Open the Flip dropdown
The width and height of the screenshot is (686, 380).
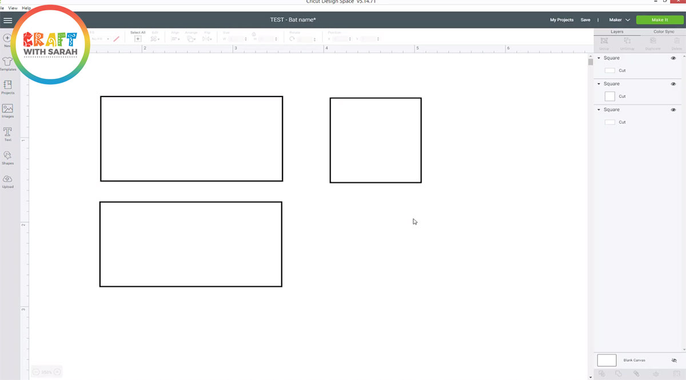(207, 39)
